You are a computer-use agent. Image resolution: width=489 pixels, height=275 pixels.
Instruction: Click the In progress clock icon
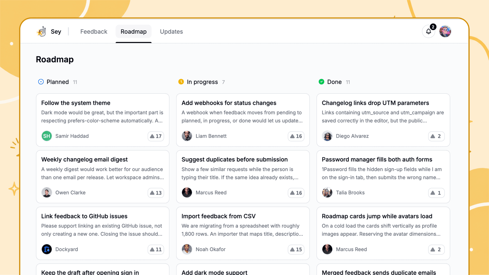point(181,82)
